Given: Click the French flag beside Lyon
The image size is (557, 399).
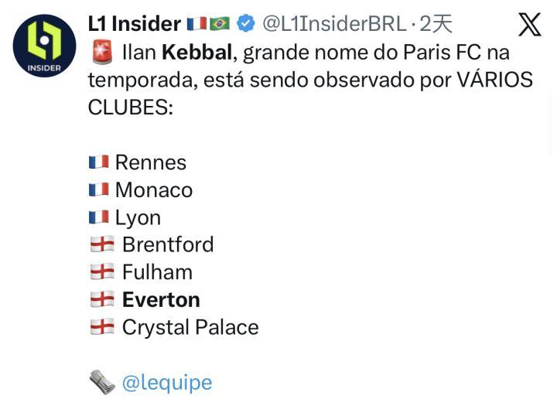Looking at the screenshot, I should coord(98,217).
